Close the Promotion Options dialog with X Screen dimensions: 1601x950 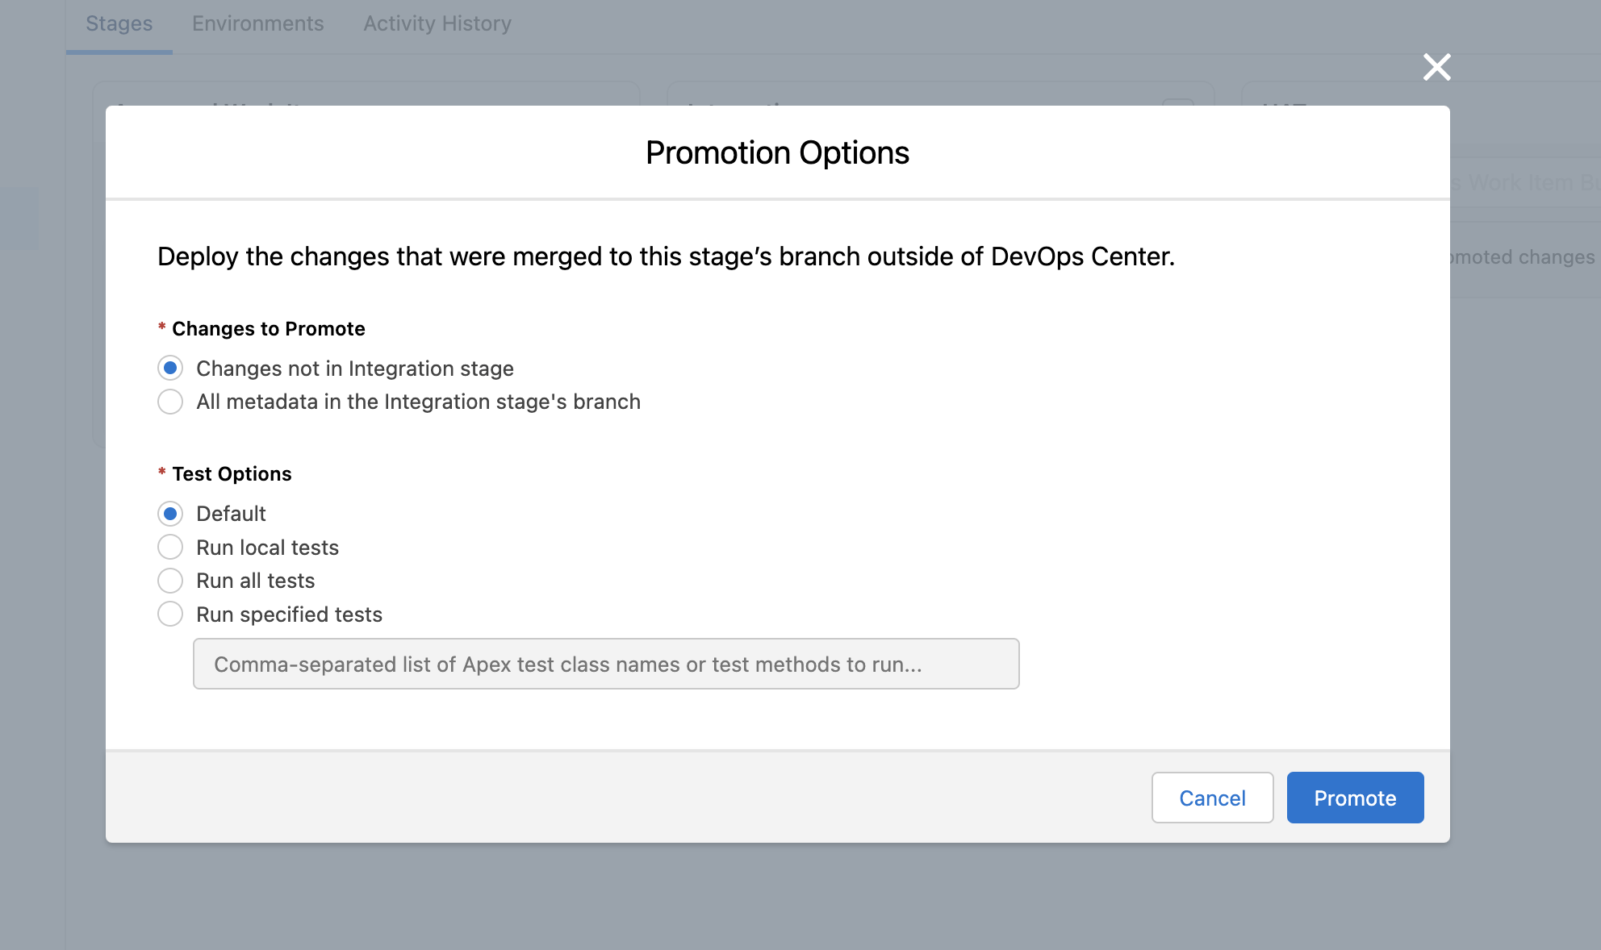(1436, 67)
